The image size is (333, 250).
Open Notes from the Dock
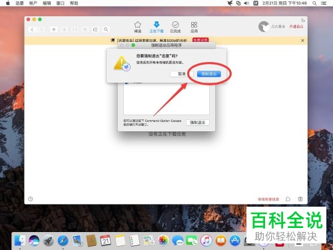click(120, 241)
